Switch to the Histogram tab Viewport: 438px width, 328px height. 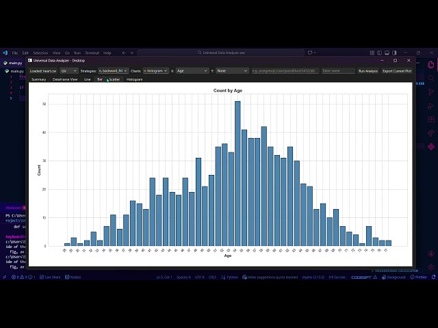[134, 79]
